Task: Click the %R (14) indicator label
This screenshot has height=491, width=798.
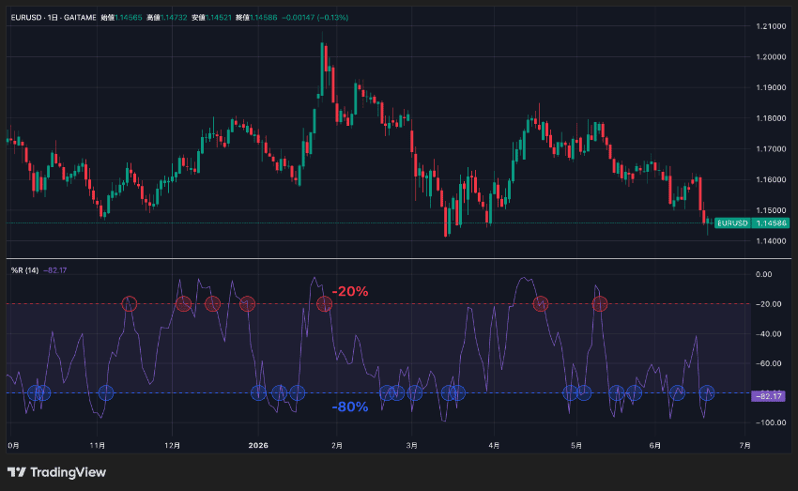Action: point(25,270)
